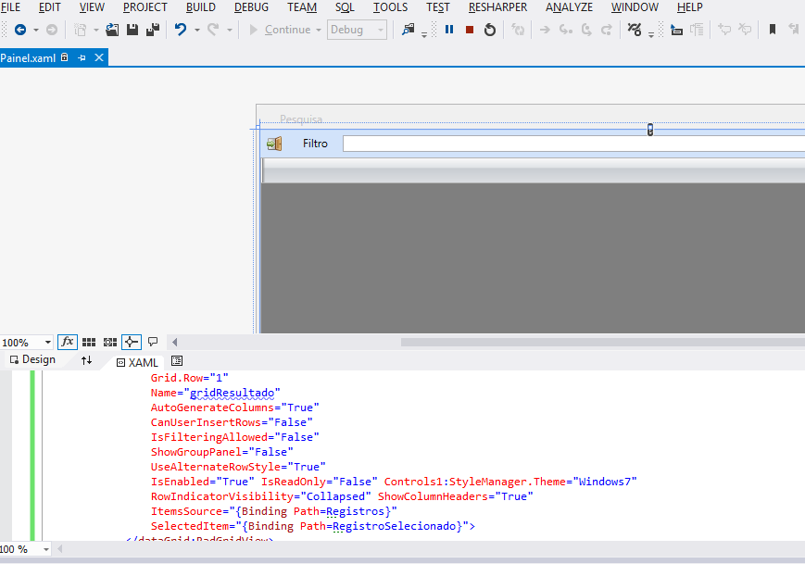Open the PROJECT menu
The height and width of the screenshot is (564, 805).
coord(145,7)
